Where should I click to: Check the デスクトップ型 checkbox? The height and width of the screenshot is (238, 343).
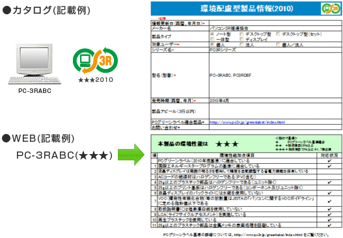[x=241, y=34]
